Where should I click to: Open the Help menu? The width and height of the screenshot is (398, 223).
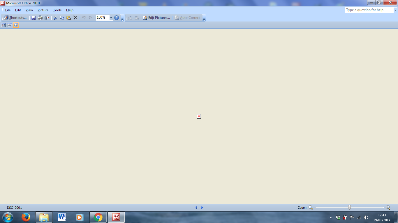point(70,10)
